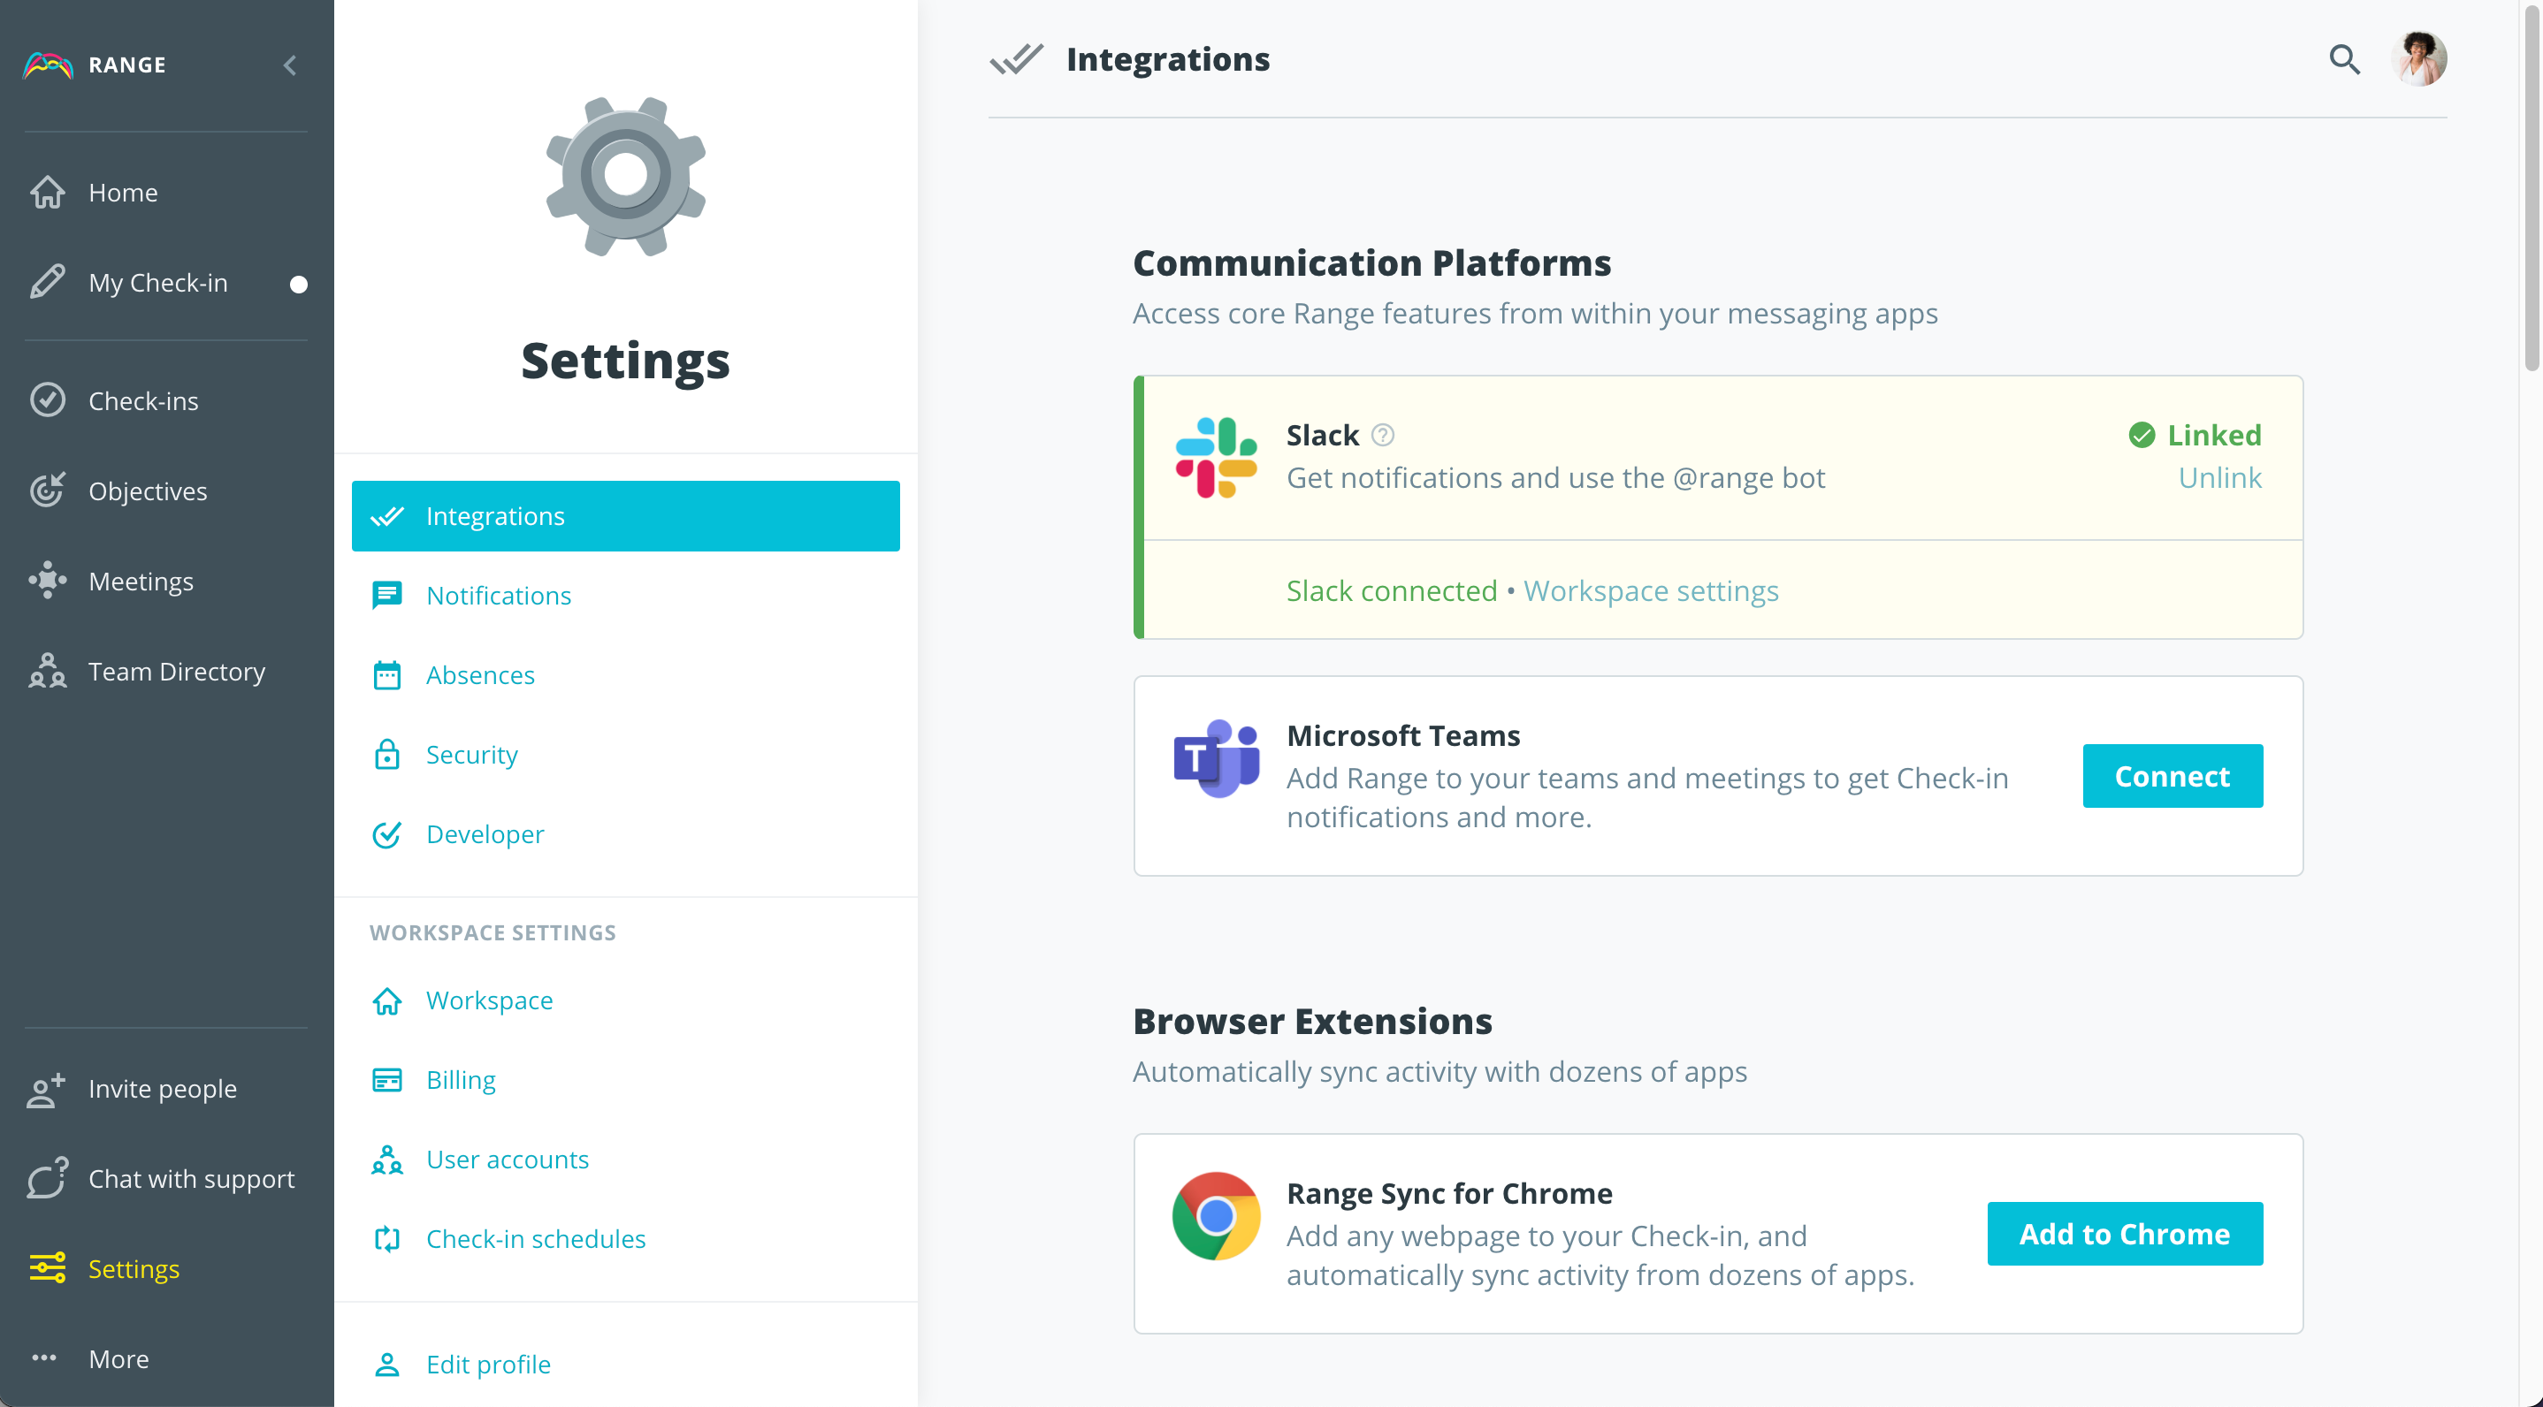
Task: Open User accounts settings
Action: 626,1160
